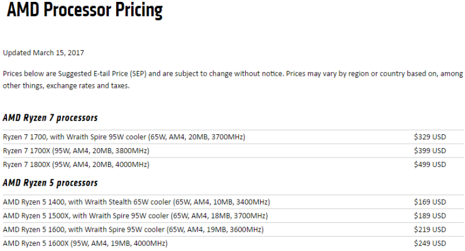Click the $169 USD price
The image size is (465, 251).
coord(430,202)
